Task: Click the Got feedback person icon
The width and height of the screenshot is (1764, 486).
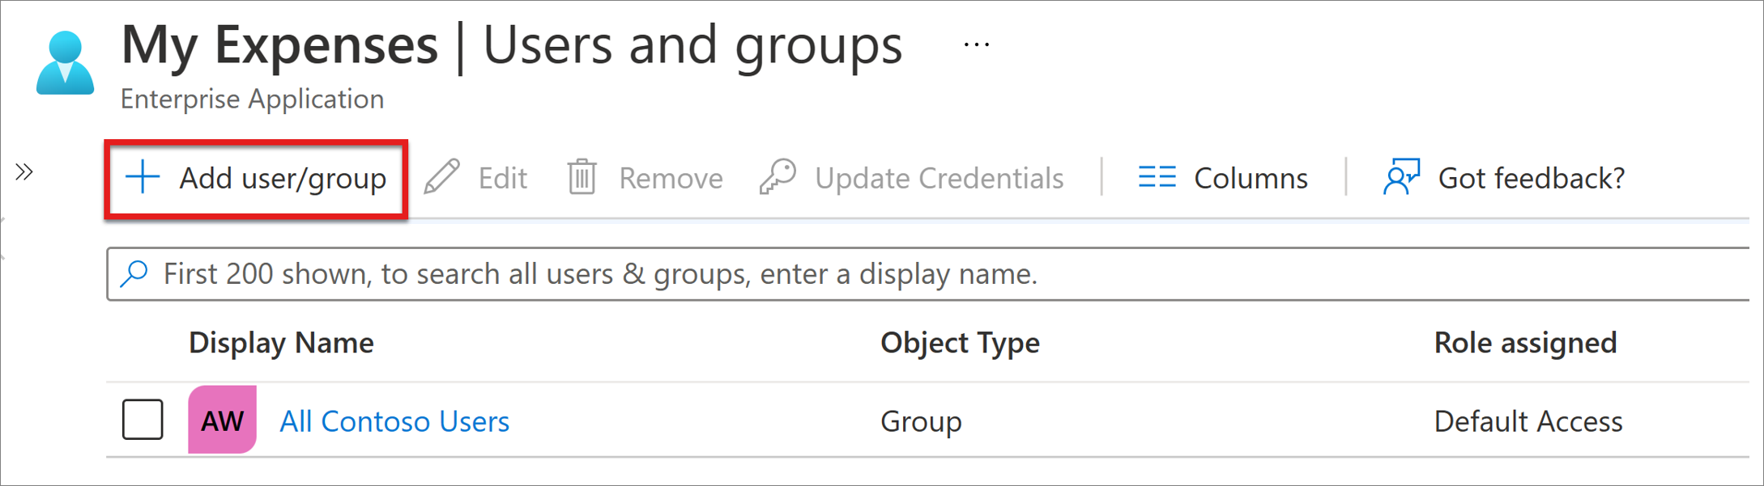Action: [1402, 176]
